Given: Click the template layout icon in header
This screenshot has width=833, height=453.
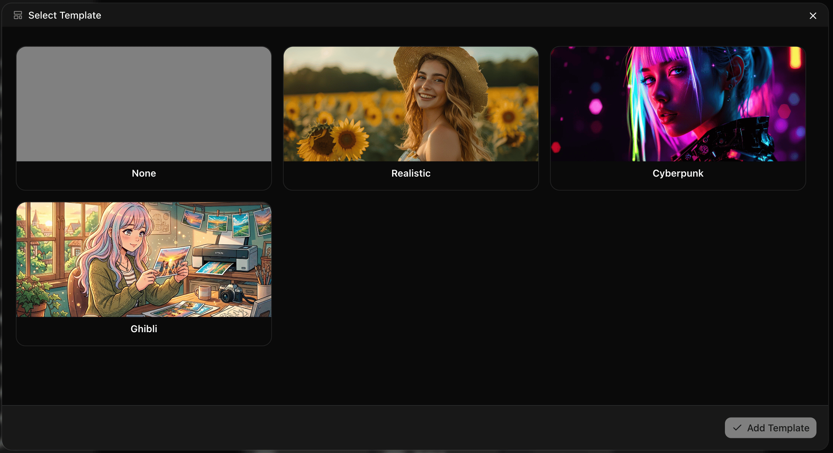Looking at the screenshot, I should pos(18,15).
